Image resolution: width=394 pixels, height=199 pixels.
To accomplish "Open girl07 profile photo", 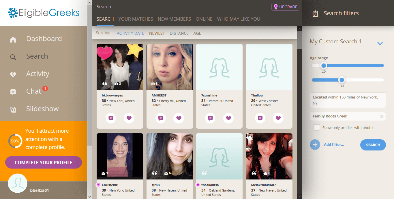I will (170, 156).
